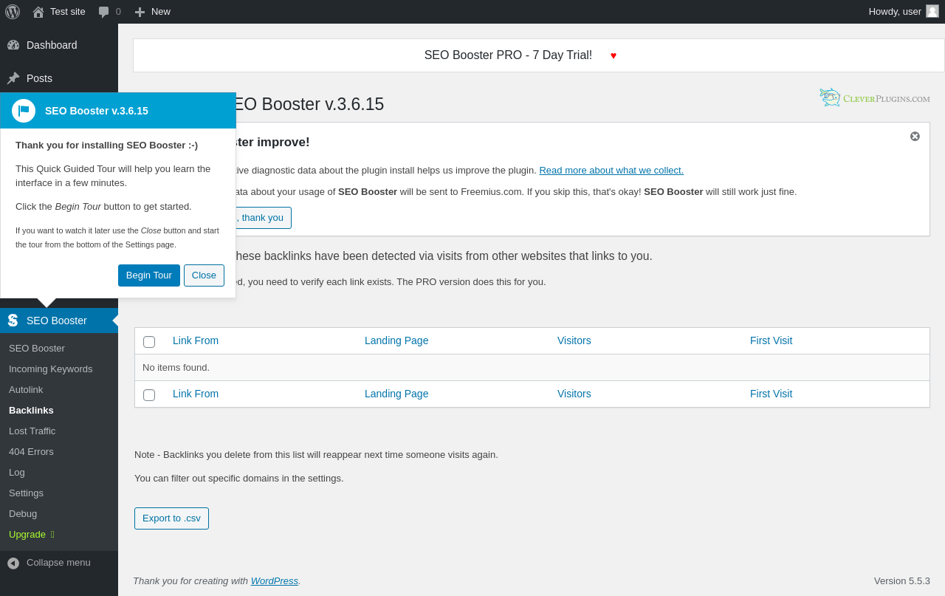Open the Debug submenu item
The width and height of the screenshot is (945, 596).
tap(23, 514)
